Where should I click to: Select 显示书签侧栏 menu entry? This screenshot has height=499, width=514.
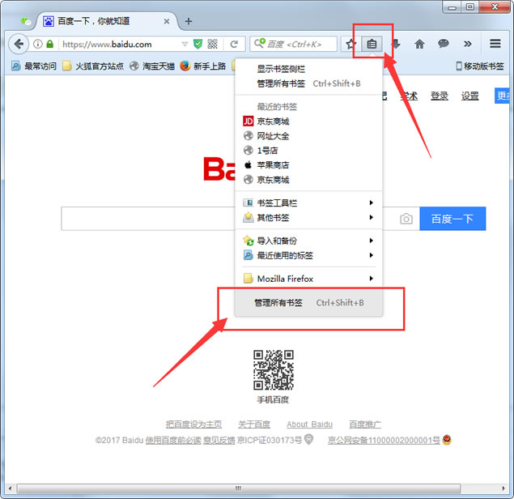coord(308,69)
